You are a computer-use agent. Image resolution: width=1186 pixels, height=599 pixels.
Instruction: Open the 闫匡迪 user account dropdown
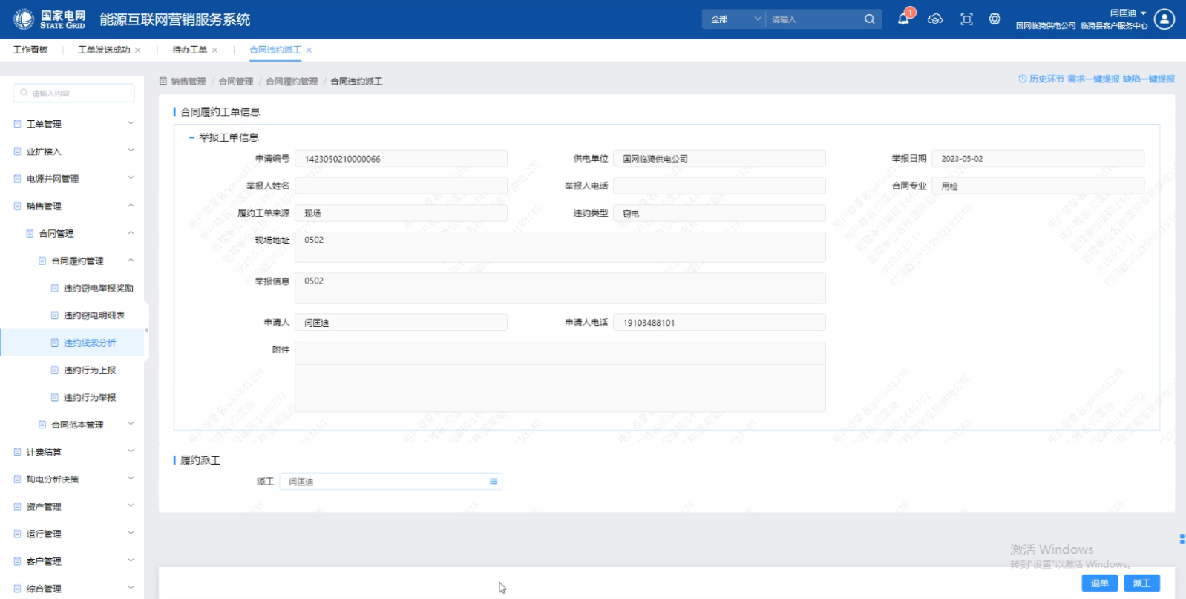[x=1128, y=13]
